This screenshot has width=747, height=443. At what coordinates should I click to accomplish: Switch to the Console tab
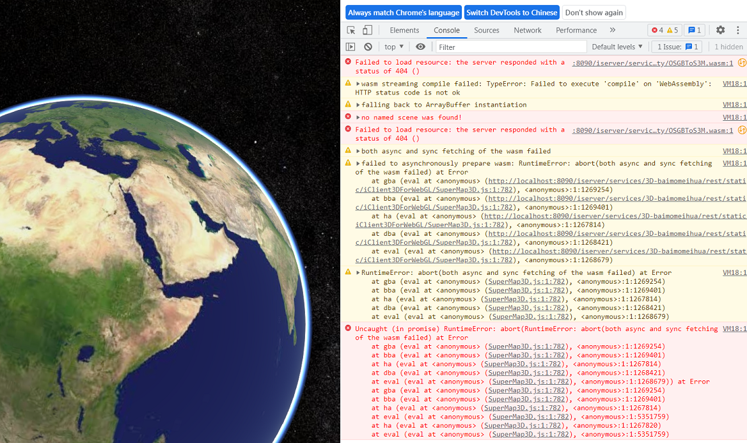(x=446, y=30)
